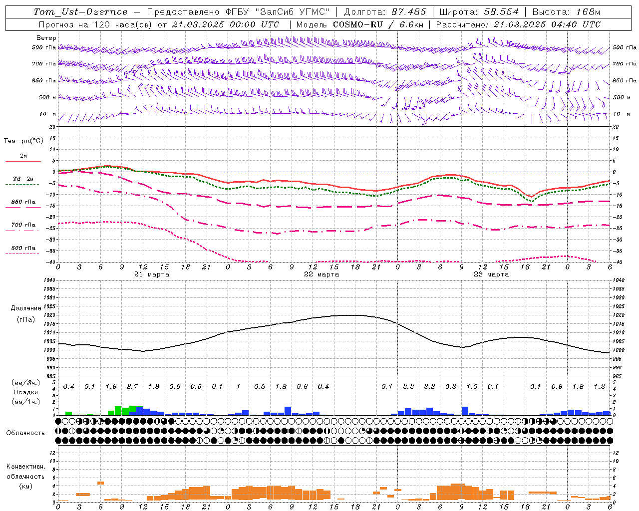The width and height of the screenshot is (639, 511).
Task: Click the Рассчитано: 21.03.2025 04:40 UTC text
Action: pyautogui.click(x=518, y=24)
